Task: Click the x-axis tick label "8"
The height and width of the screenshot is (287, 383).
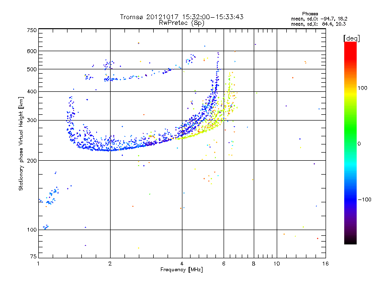Action: click(254, 264)
